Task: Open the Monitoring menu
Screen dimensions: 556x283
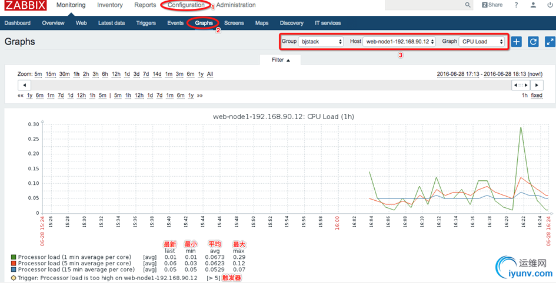Action: click(71, 5)
